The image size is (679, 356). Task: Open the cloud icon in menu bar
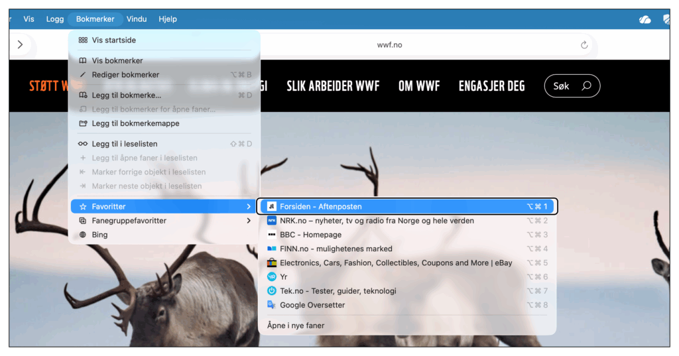(645, 19)
